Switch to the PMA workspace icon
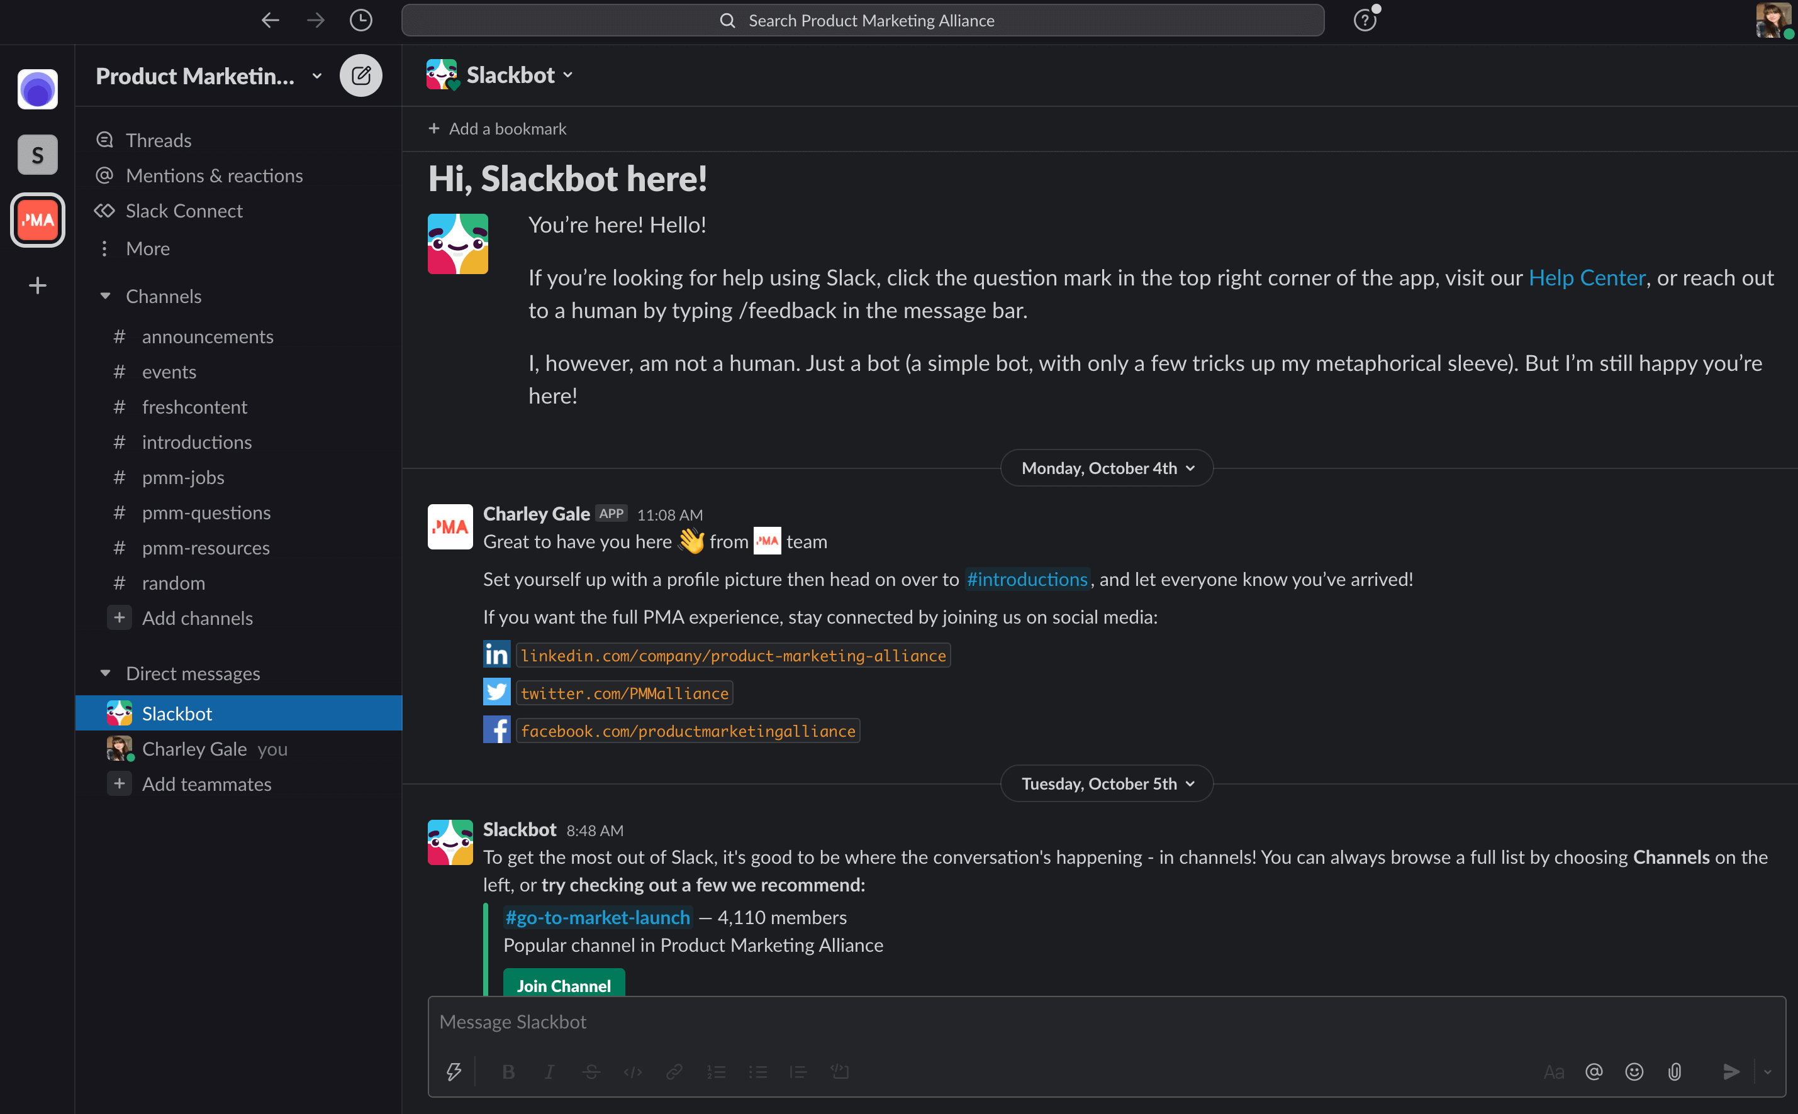The height and width of the screenshot is (1114, 1798). (x=38, y=219)
